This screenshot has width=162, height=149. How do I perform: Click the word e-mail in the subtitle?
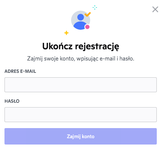[x=108, y=59]
